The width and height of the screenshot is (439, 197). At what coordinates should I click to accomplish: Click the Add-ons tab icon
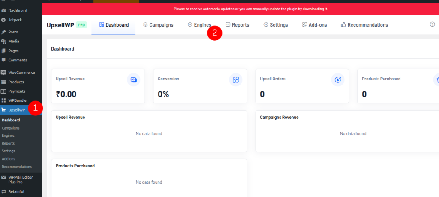click(x=305, y=24)
